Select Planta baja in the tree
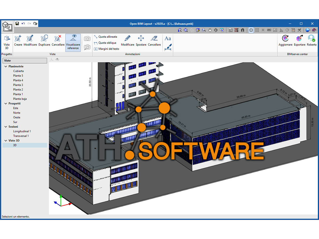Viewport: 319px width, 239px height. 20,99
